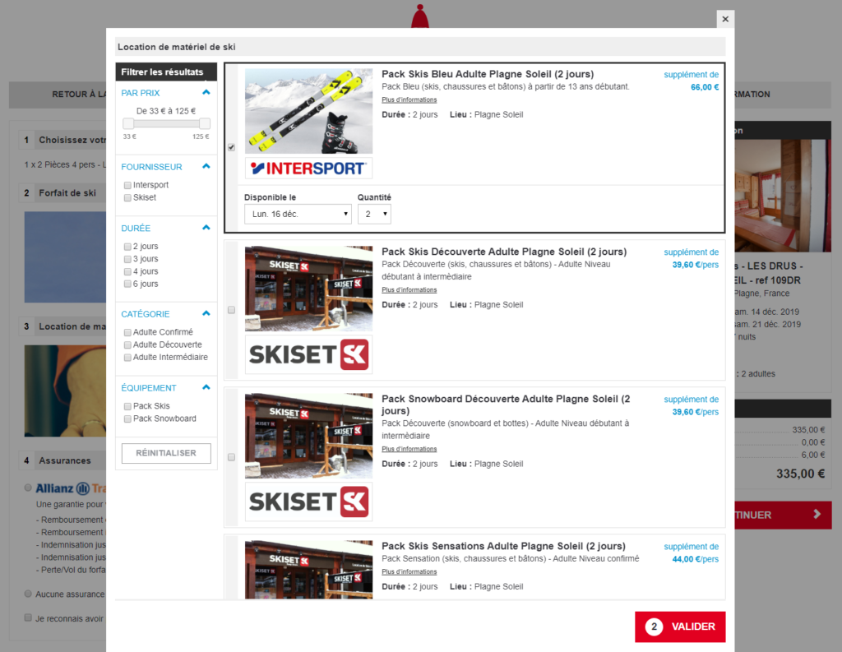Click the minimum price slider handle
The height and width of the screenshot is (652, 842).
point(128,123)
